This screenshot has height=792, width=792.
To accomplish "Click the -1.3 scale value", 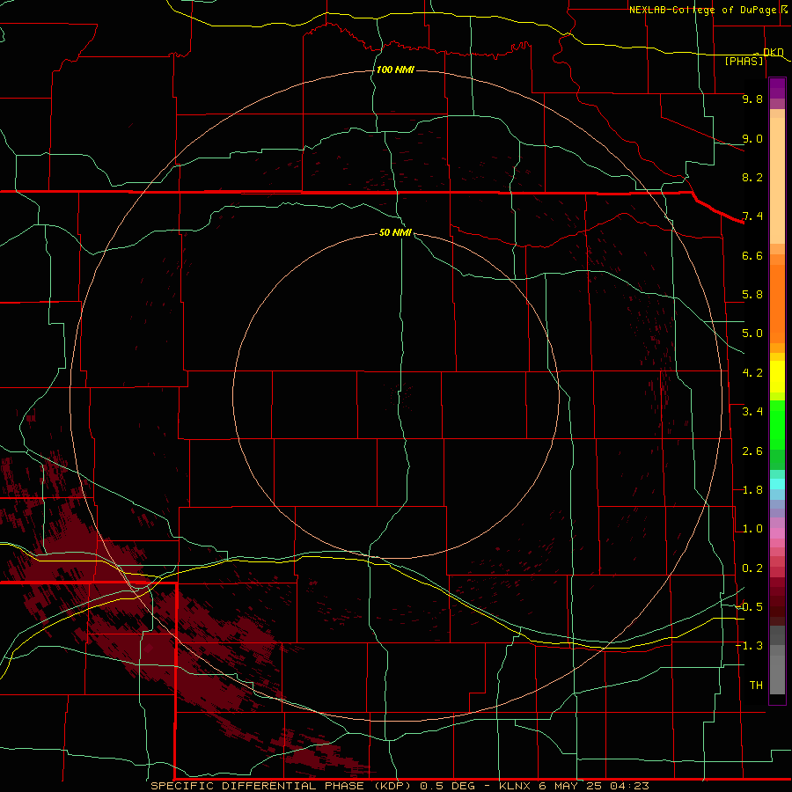I will (x=750, y=646).
